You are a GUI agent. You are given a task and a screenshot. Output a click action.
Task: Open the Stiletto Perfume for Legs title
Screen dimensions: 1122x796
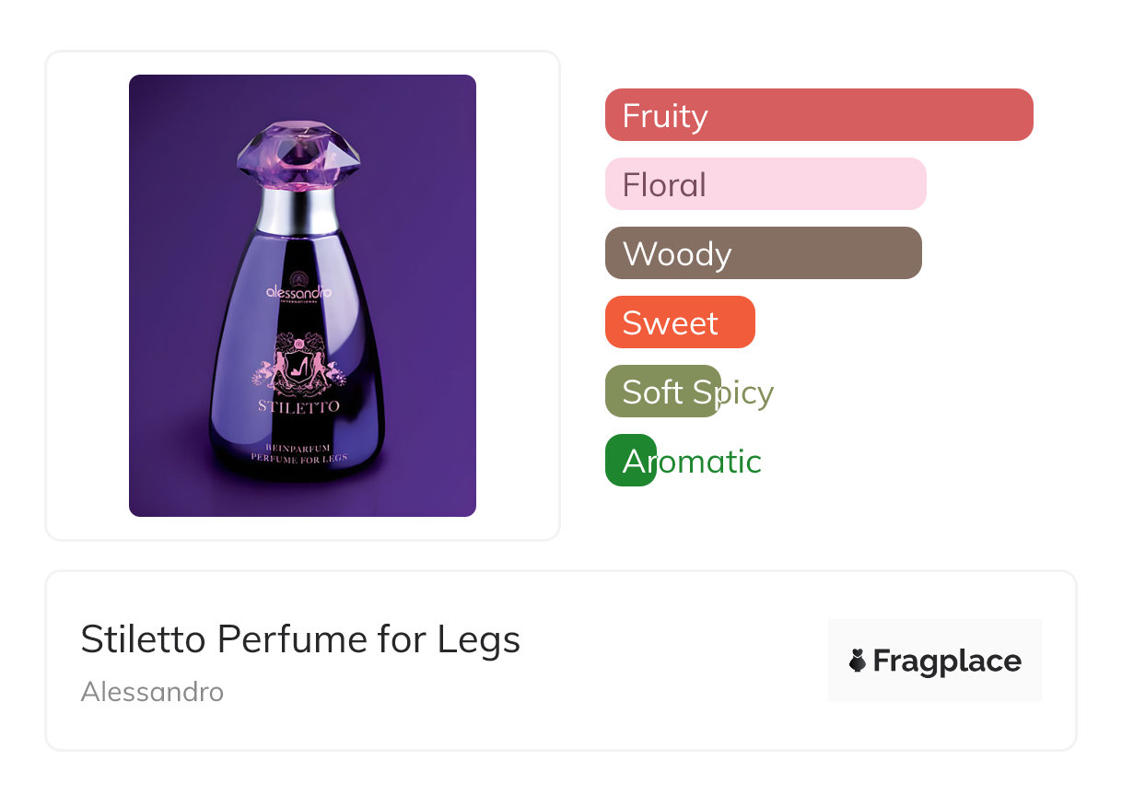coord(300,639)
